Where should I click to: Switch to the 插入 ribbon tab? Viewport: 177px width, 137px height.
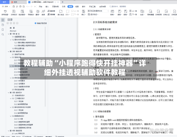(47, 6)
